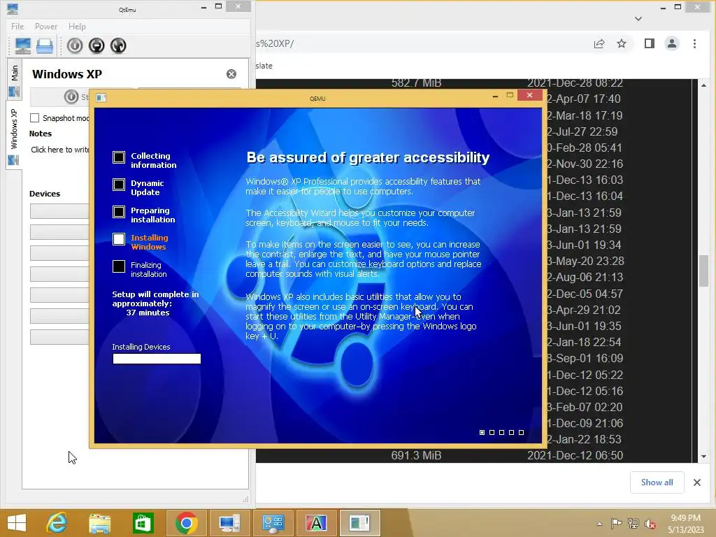Switch to Chrome via taskbar icon
The height and width of the screenshot is (537, 716).
pos(186,523)
